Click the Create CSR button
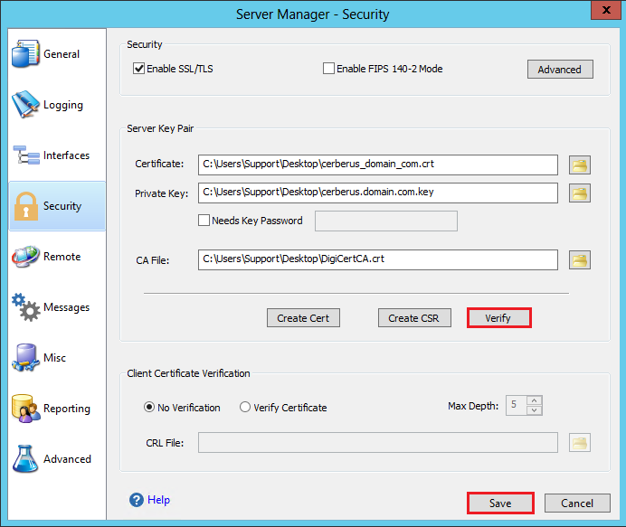This screenshot has width=626, height=527. tap(413, 318)
